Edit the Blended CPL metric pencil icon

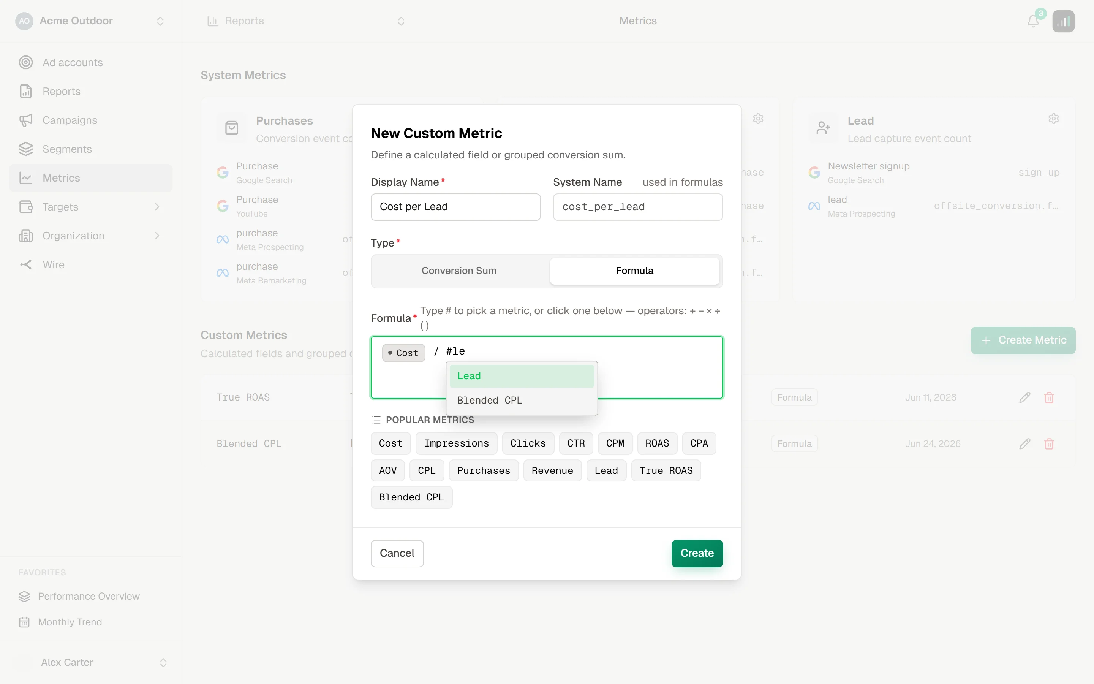click(x=1025, y=444)
